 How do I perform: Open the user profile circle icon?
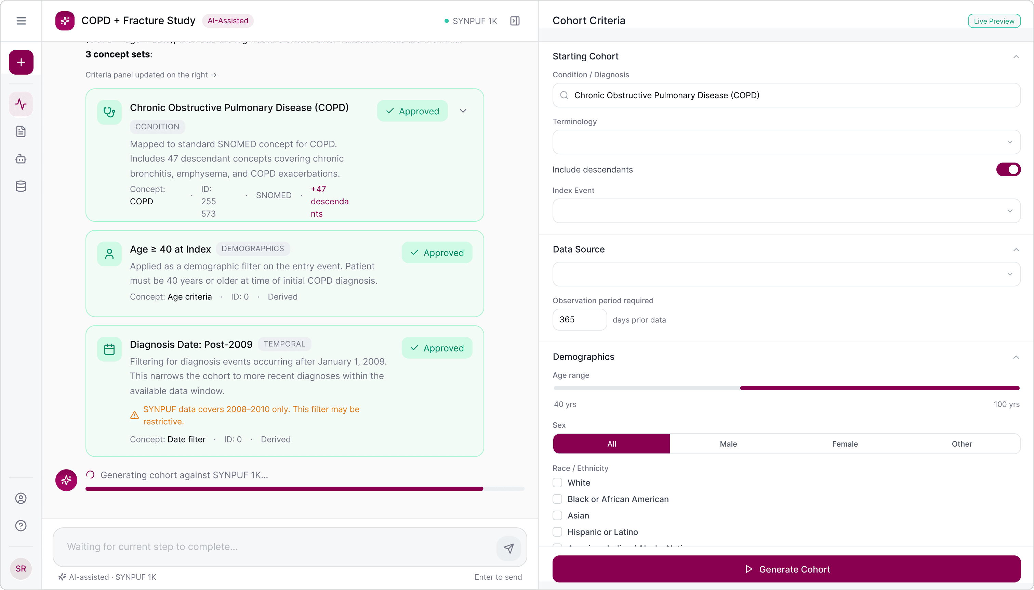click(x=21, y=498)
